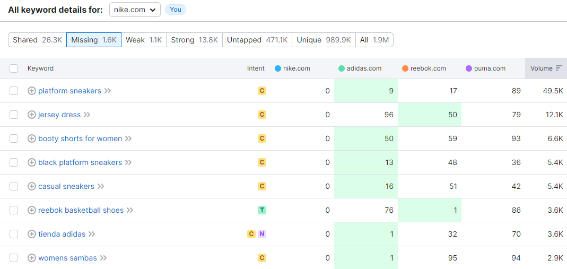Open the black platform sneakers keyword link
The height and width of the screenshot is (269, 567).
80,162
